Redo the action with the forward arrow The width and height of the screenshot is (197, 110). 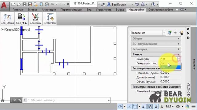[61, 4]
